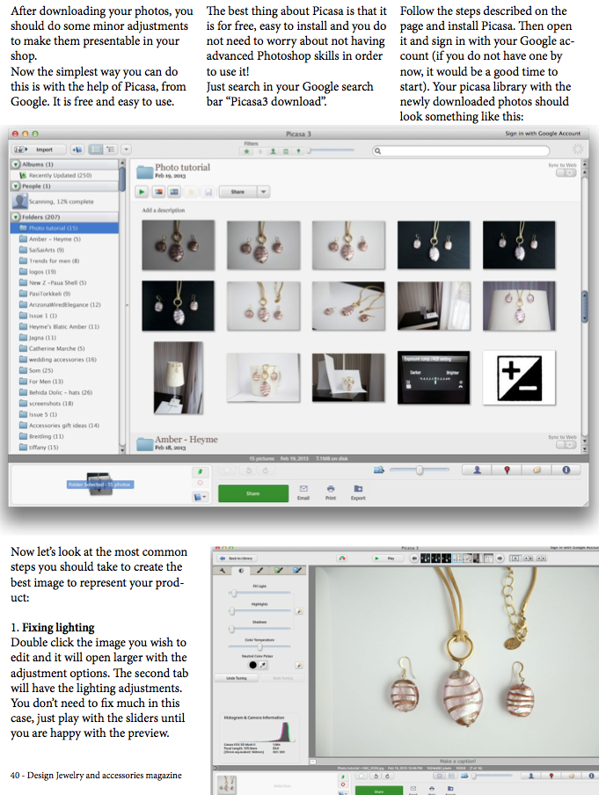Click rotate clockwise icon in bottom toolbar
Image resolution: width=599 pixels, height=795 pixels.
(x=266, y=470)
